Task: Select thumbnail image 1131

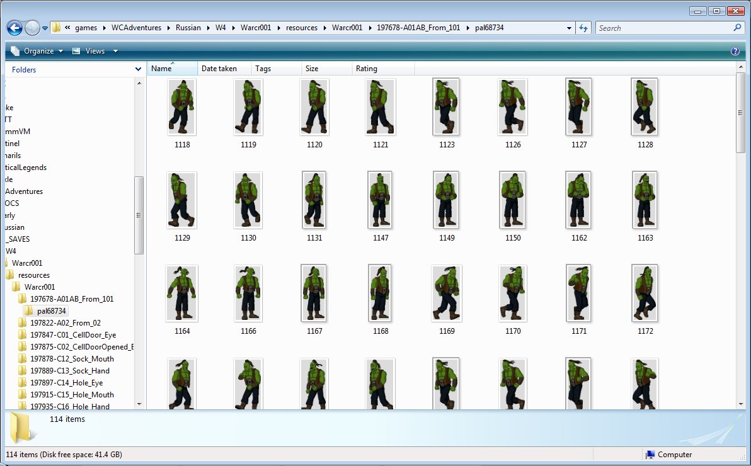Action: coord(314,200)
